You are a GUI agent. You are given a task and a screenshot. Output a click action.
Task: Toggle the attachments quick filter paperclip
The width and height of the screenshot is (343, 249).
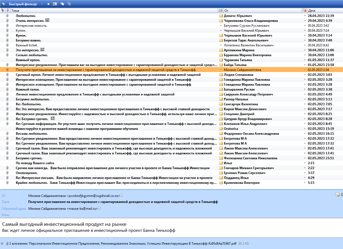[69, 4]
